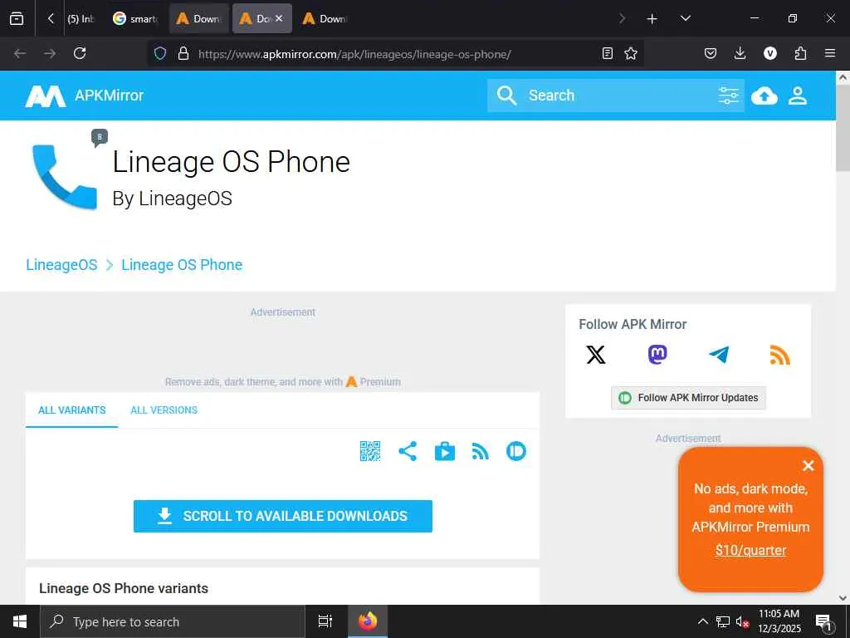Open the Play Store bag icon
Image resolution: width=850 pixels, height=638 pixels.
point(445,451)
